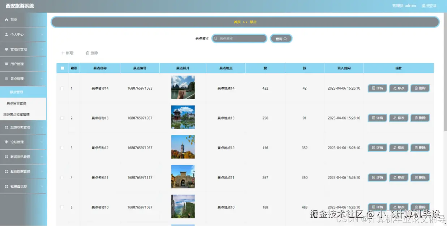Expand the 轮播图信息 chevron
The height and width of the screenshot is (226, 447).
pyautogui.click(x=42, y=186)
